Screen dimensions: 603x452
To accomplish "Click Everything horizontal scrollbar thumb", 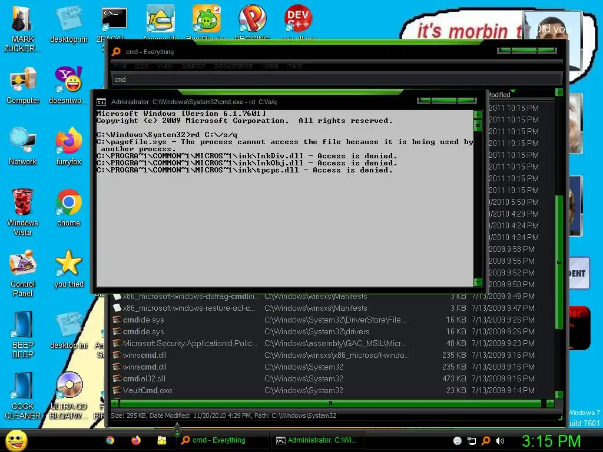I will [331, 404].
